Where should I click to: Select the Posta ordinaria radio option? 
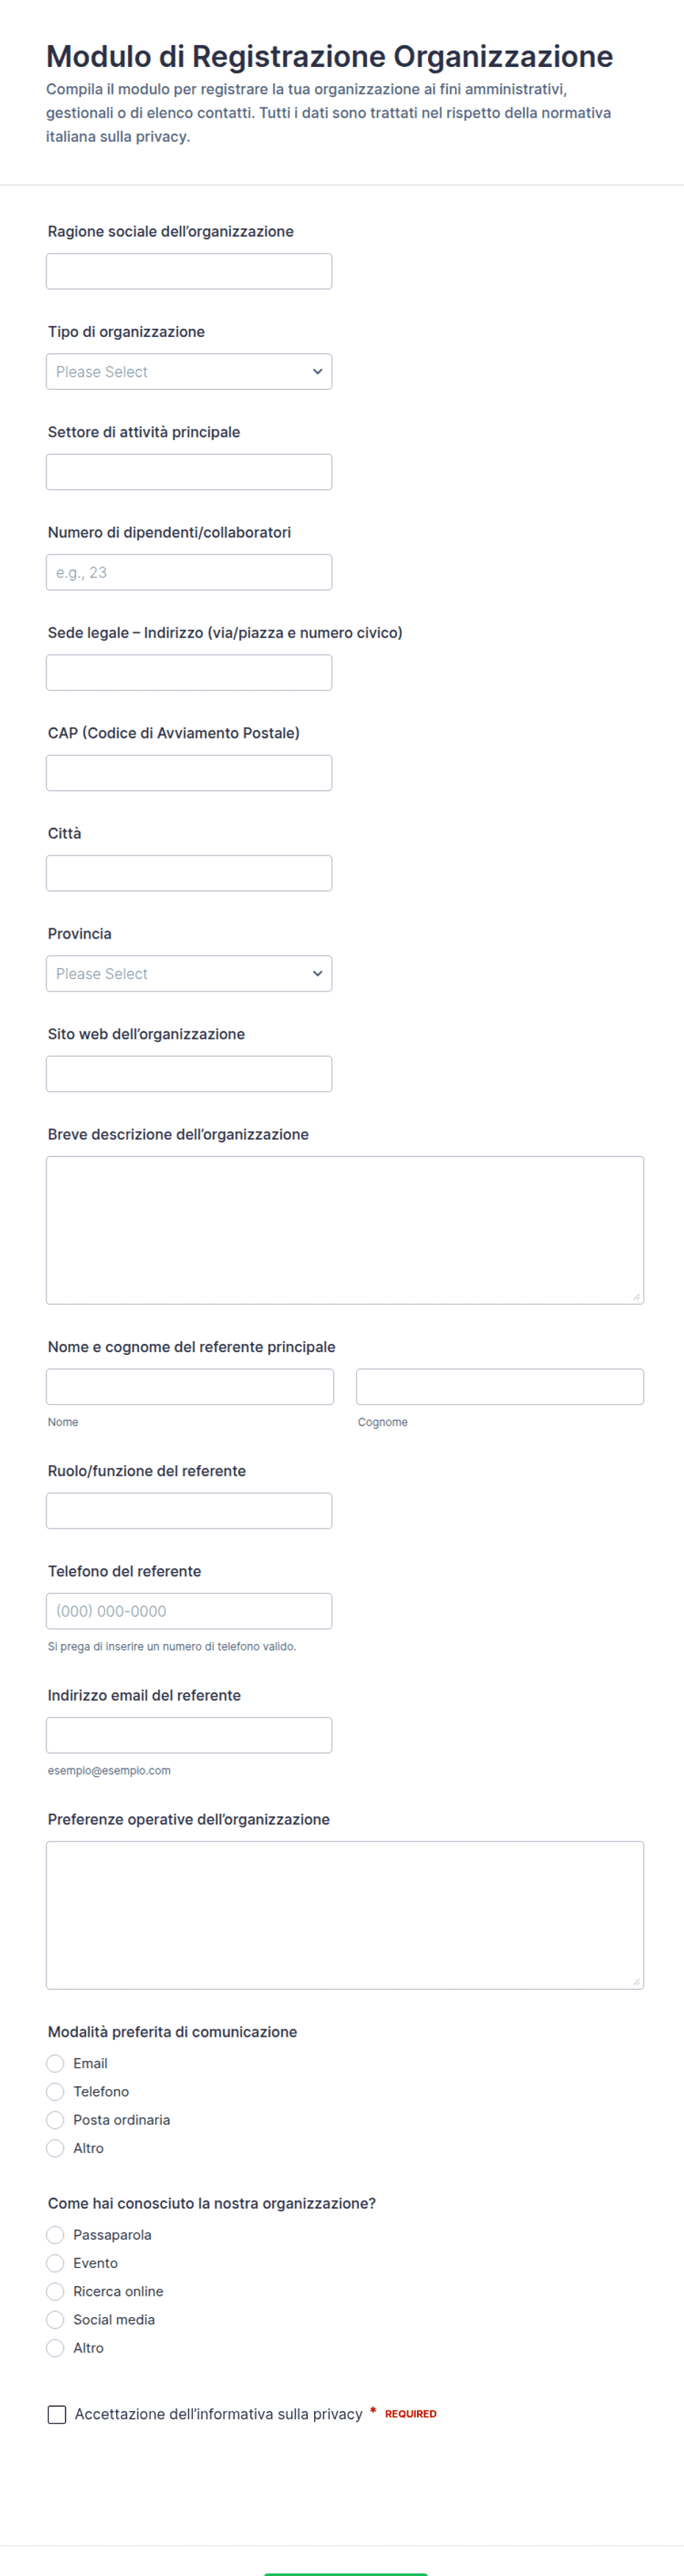coord(55,2119)
